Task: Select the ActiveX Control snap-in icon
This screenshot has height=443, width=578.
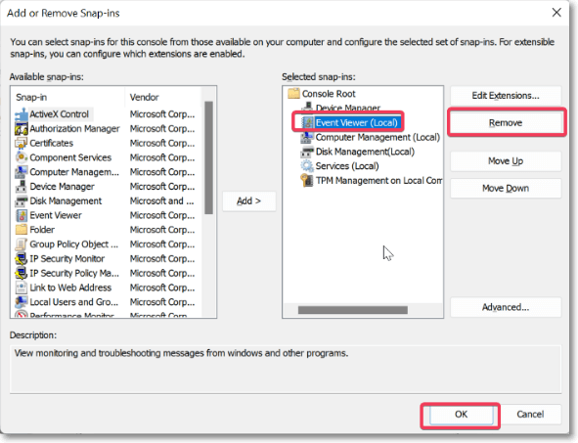Action: [x=21, y=114]
